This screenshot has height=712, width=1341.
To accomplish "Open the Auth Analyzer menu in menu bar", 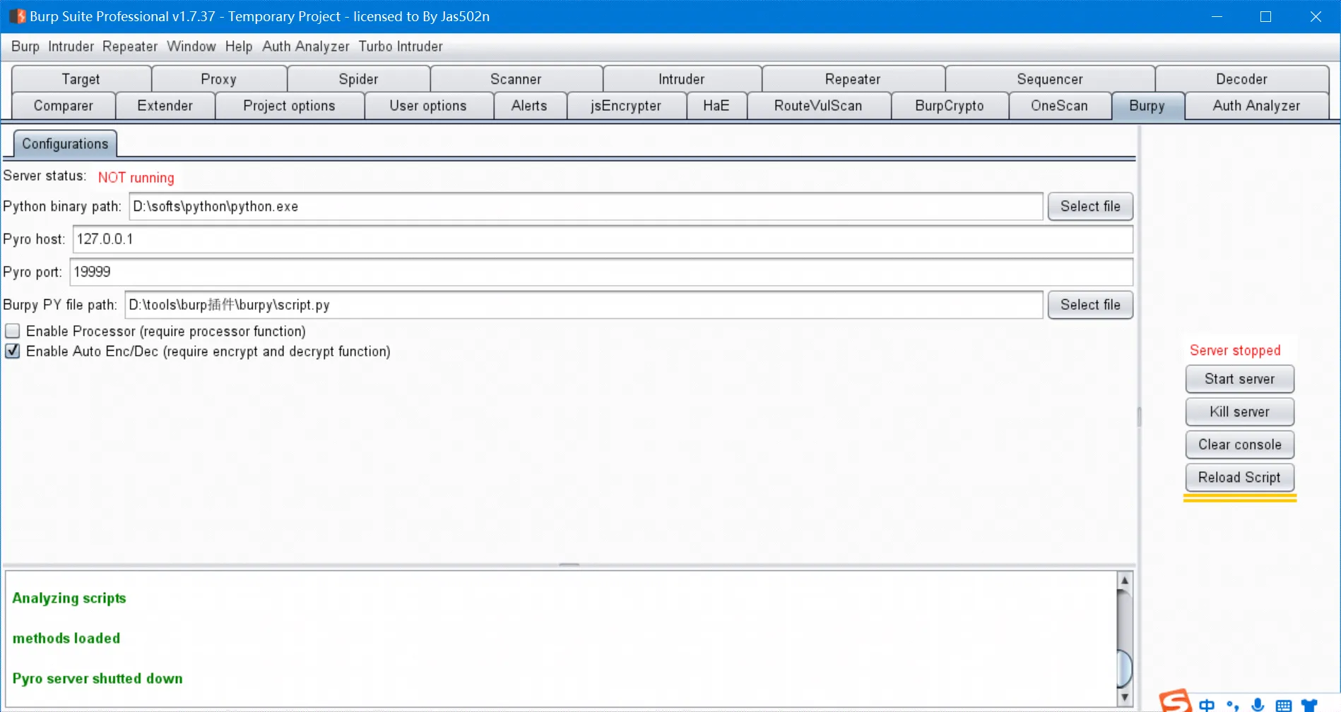I will [x=306, y=47].
